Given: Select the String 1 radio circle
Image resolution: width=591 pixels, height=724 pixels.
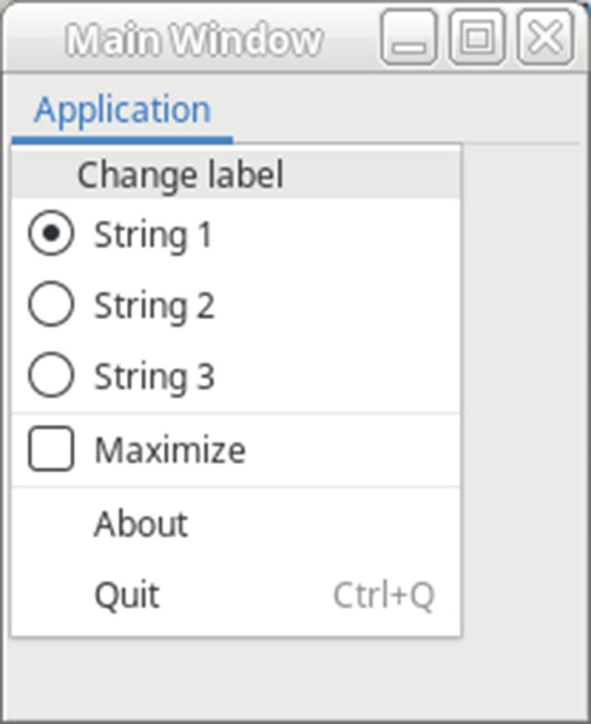Looking at the screenshot, I should pos(51,234).
